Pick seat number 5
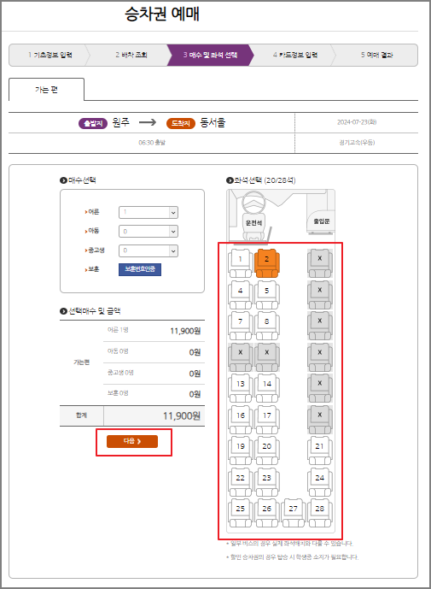Viewport: 431px width, 589px height. [x=266, y=294]
